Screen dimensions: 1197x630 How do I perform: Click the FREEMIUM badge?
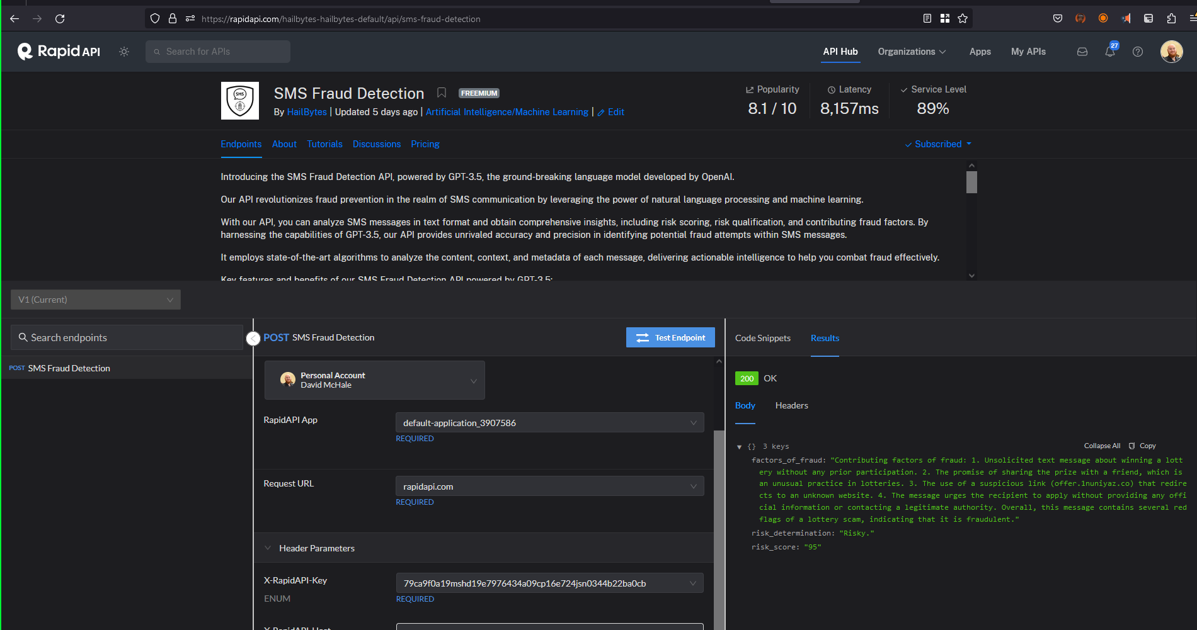pos(479,93)
